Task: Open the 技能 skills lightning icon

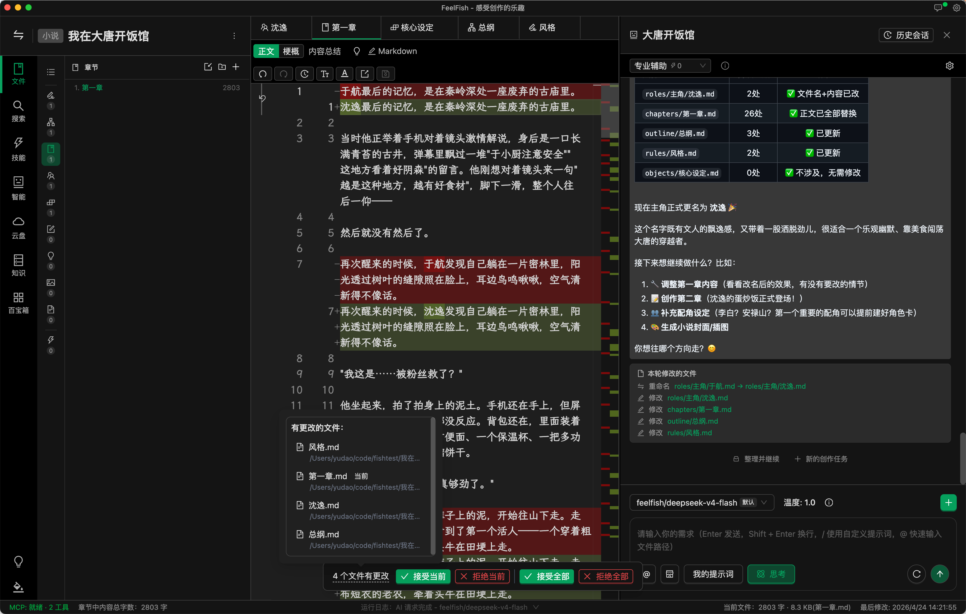Action: click(18, 149)
